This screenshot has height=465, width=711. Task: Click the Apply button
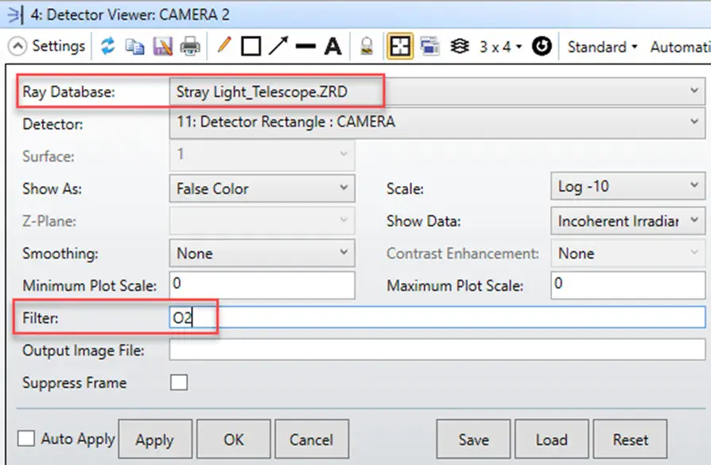point(155,439)
